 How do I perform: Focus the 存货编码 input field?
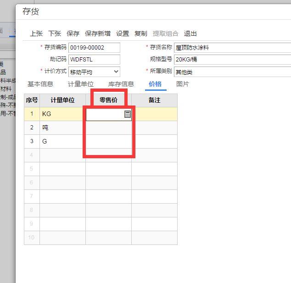(x=94, y=48)
